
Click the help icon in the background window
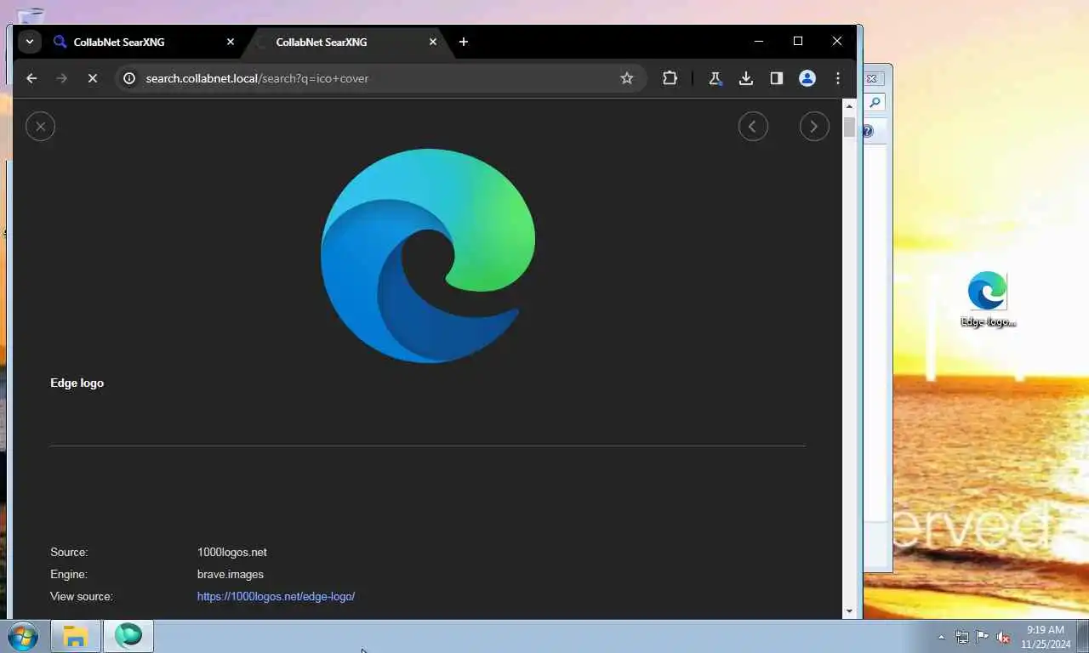(868, 131)
